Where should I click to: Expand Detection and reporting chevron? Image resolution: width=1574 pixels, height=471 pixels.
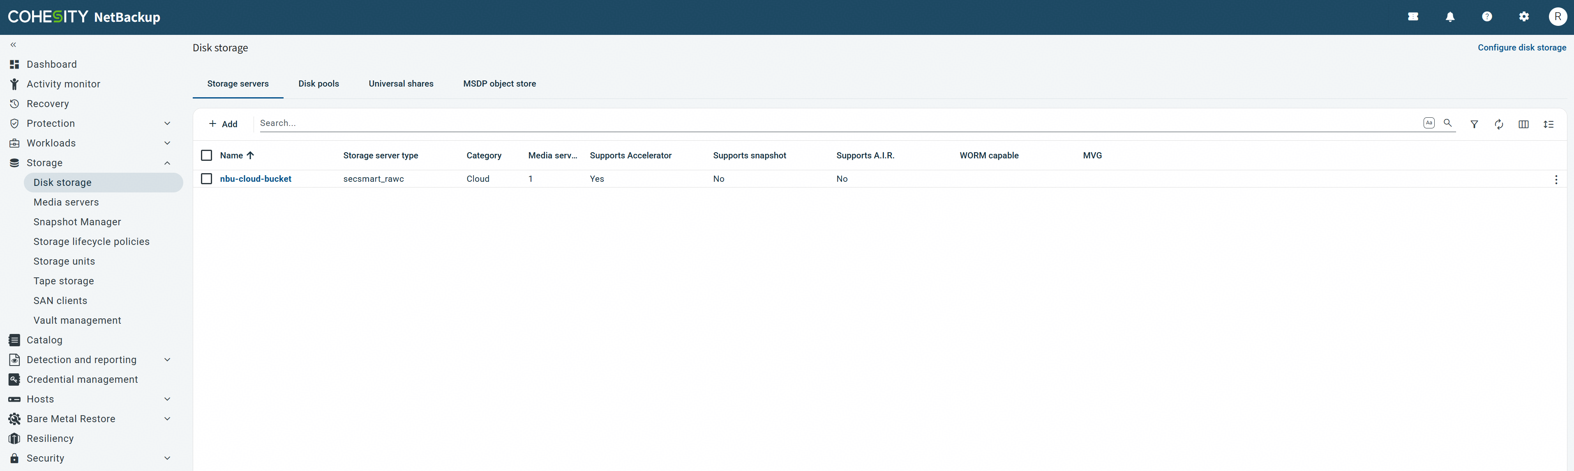[x=167, y=360]
